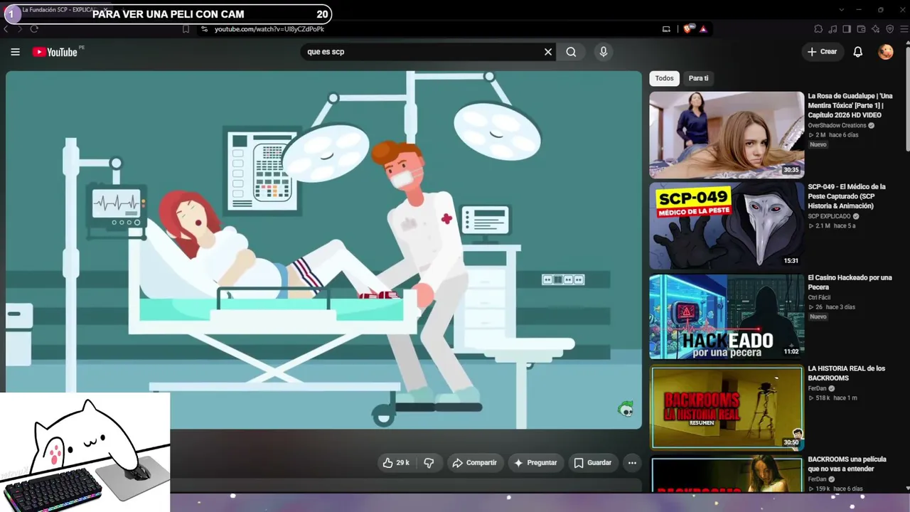Open the La Rosa de Guadalupe thumbnail
The height and width of the screenshot is (512, 910).
727,134
